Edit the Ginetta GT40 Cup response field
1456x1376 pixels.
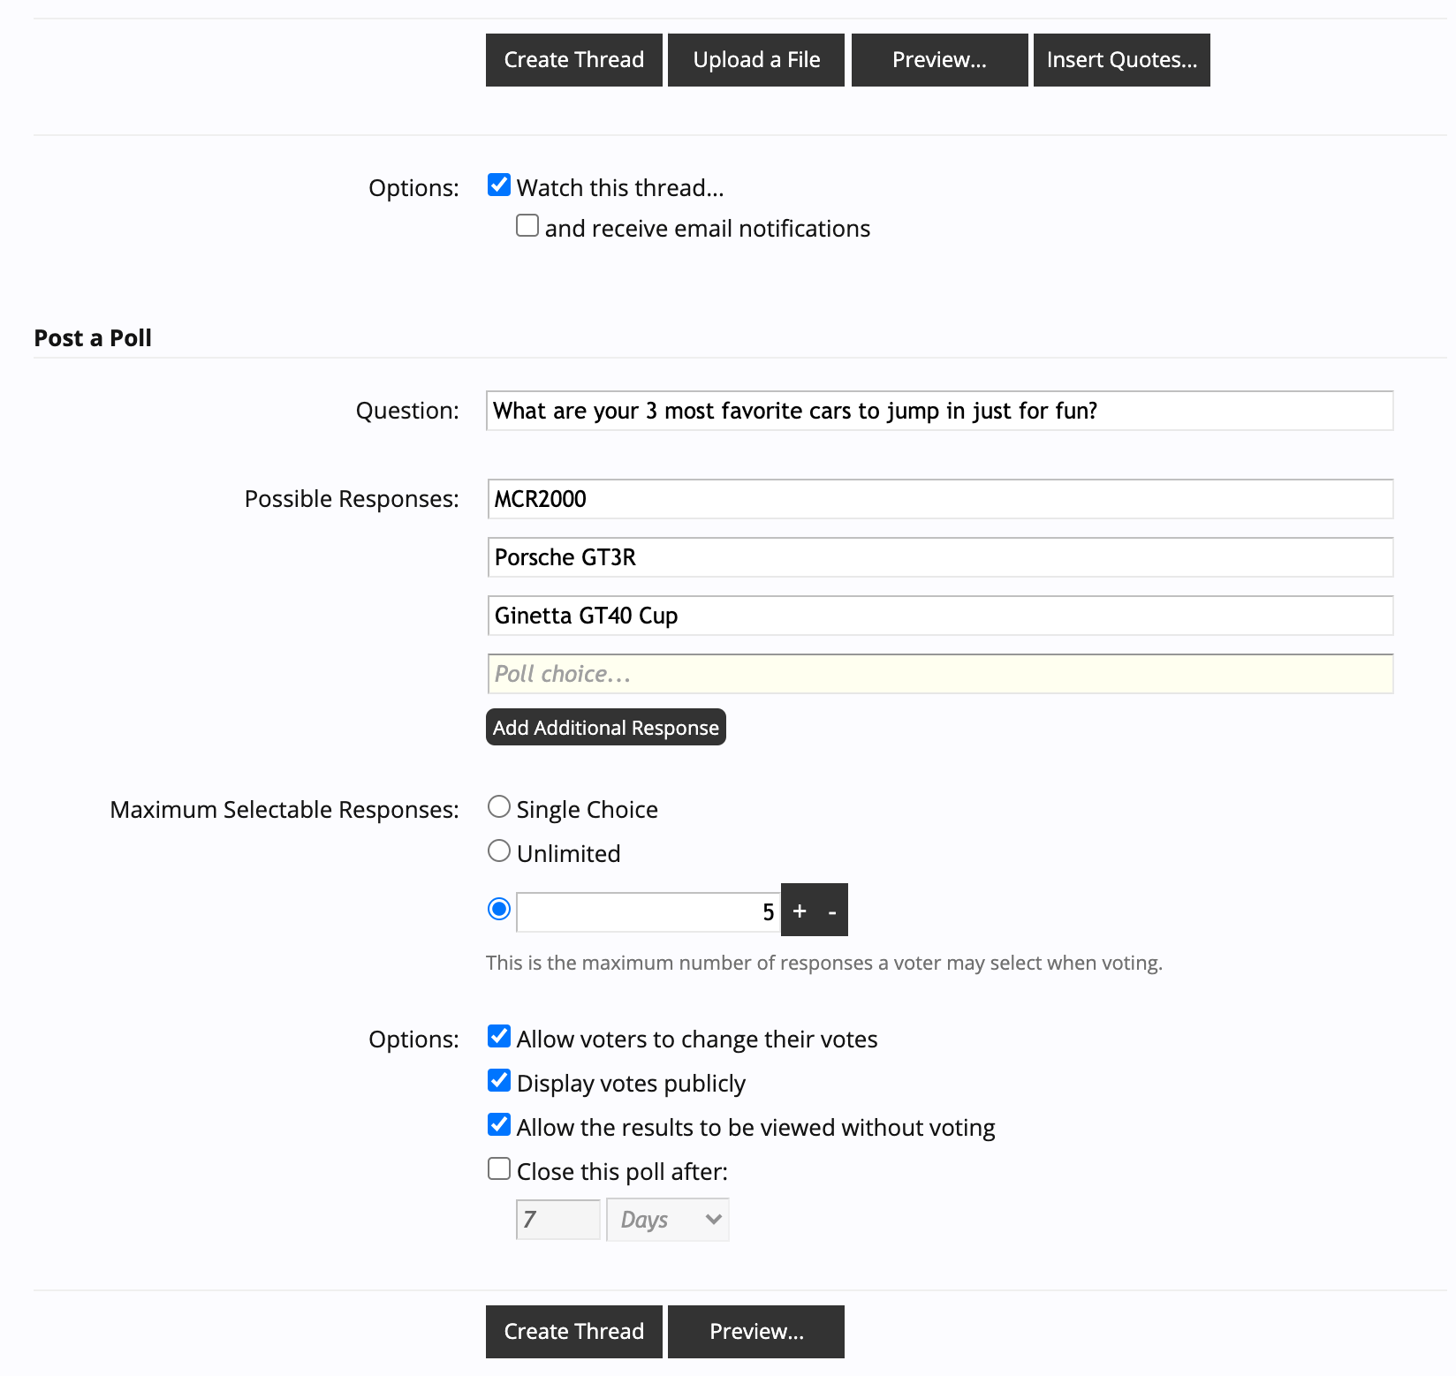pos(940,616)
